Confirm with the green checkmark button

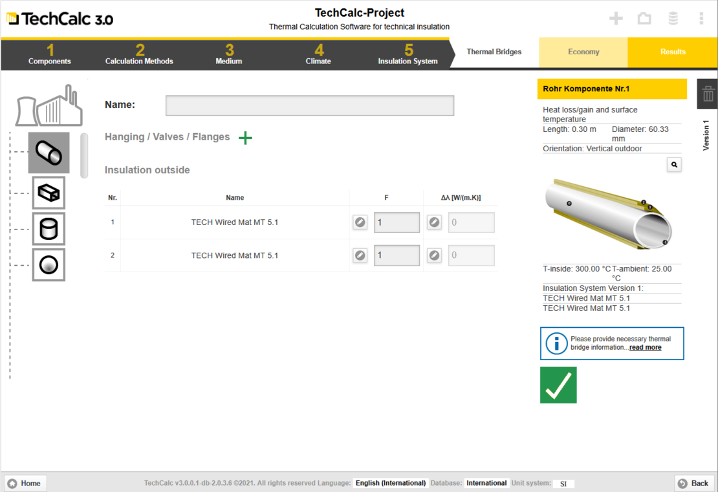tap(558, 385)
